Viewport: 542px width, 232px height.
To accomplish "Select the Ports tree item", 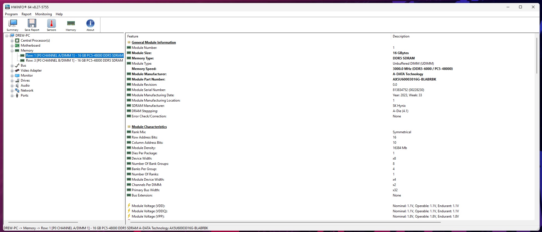I will (24, 95).
